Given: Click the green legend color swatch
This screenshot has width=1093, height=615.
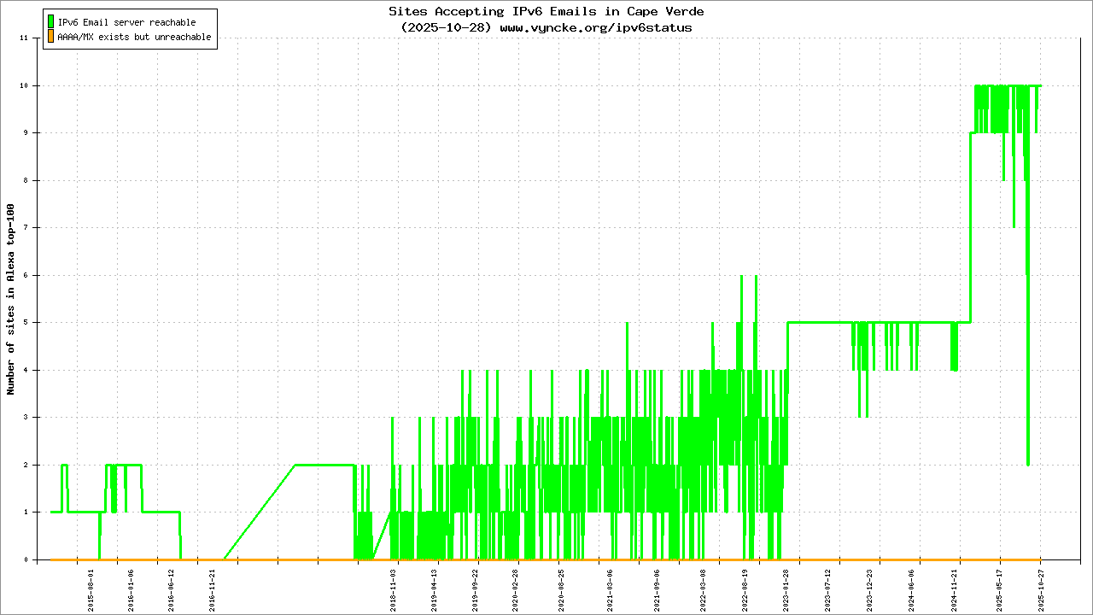Looking at the screenshot, I should coord(50,21).
